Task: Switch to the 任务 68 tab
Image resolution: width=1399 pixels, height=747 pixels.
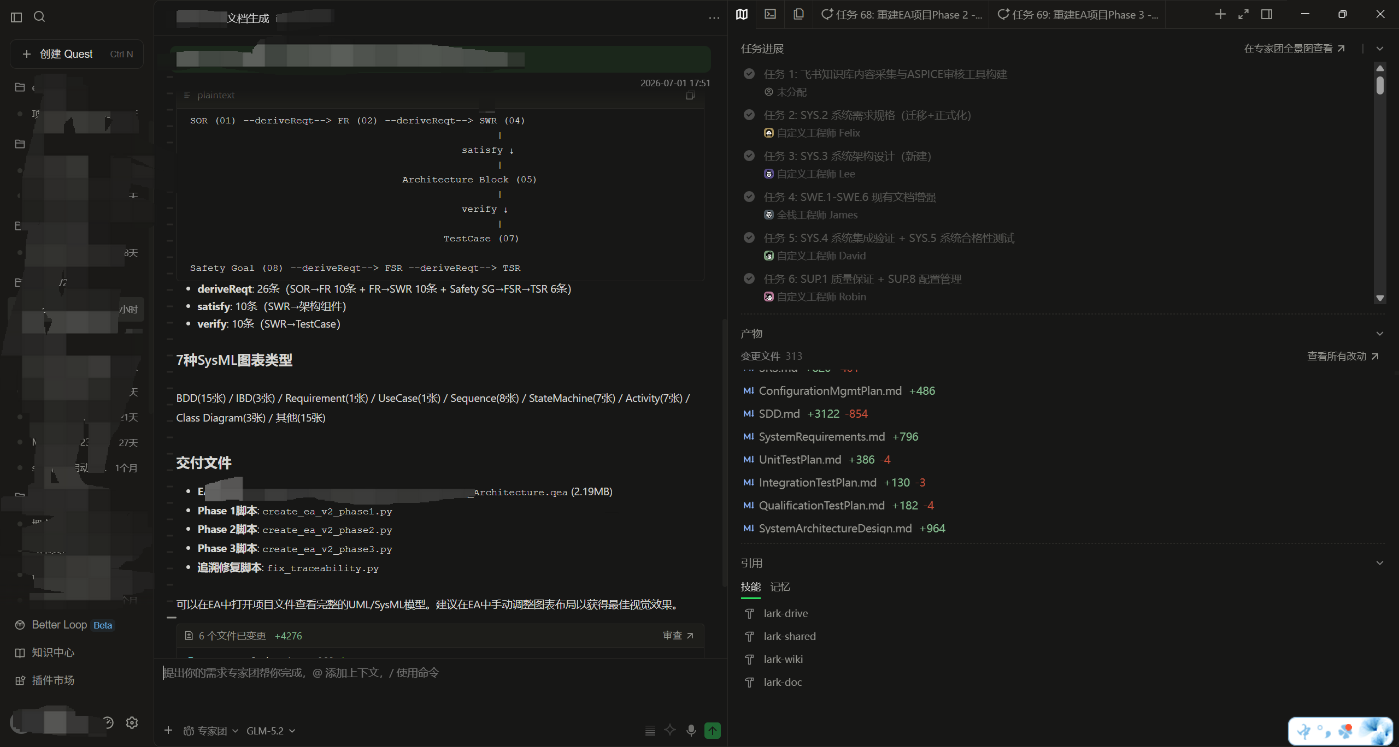Action: click(x=902, y=15)
